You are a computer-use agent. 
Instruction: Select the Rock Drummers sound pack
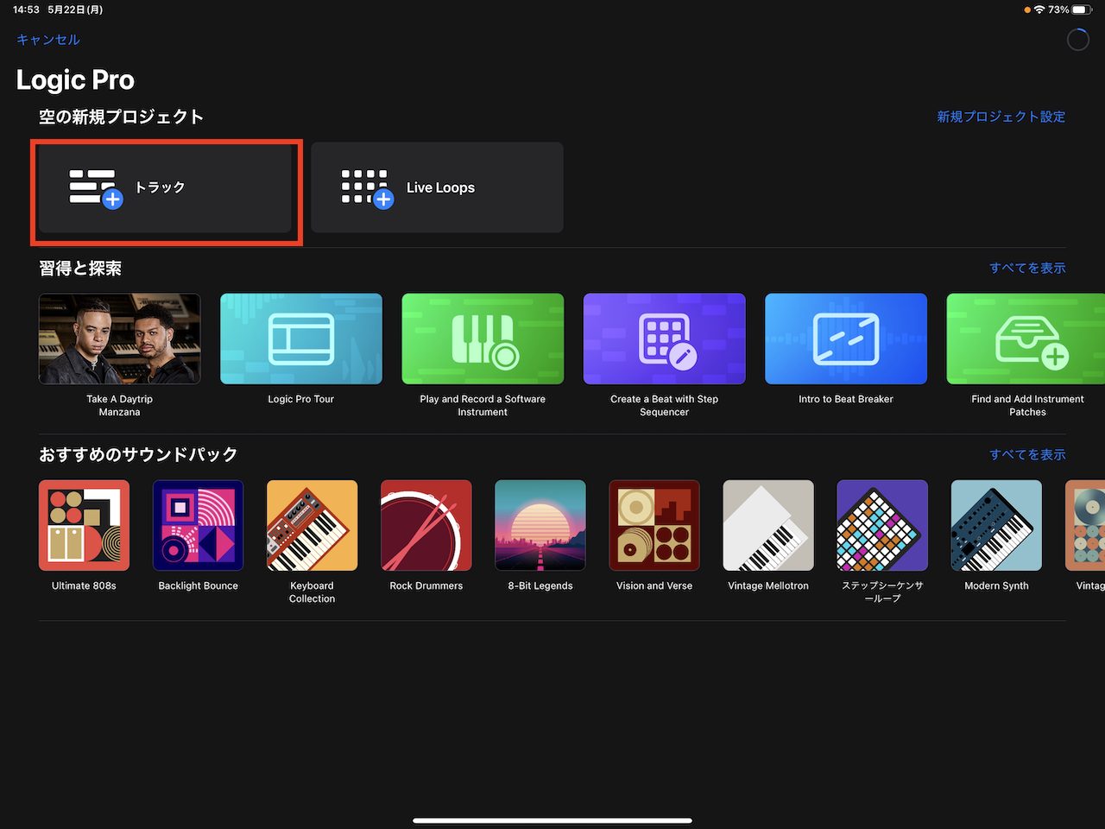pyautogui.click(x=426, y=525)
